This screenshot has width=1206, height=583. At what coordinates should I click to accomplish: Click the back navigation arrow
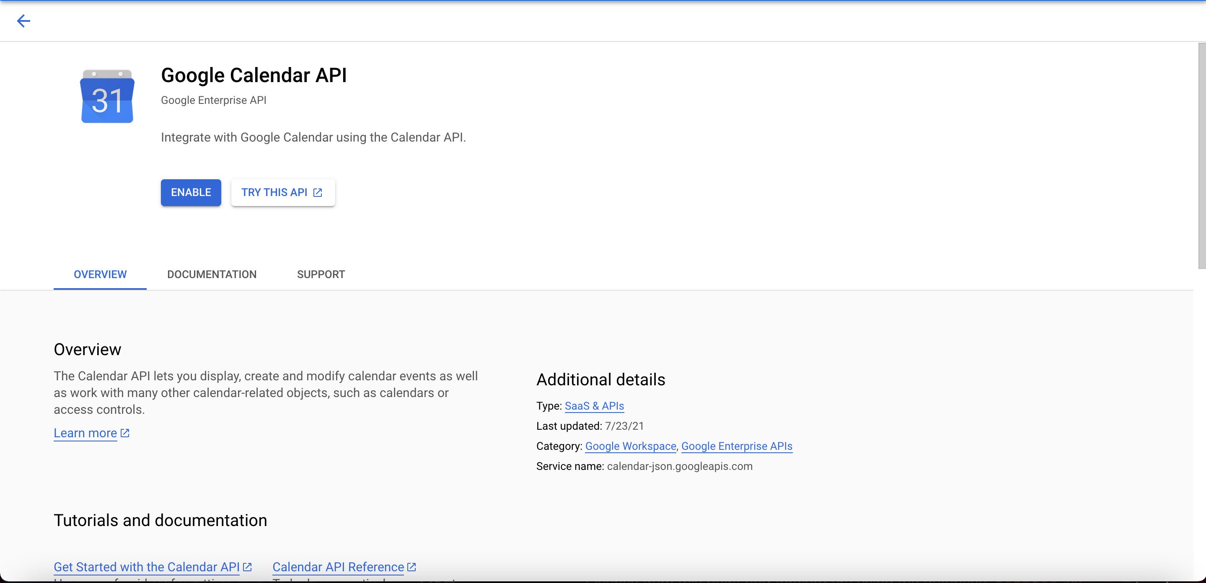click(23, 21)
